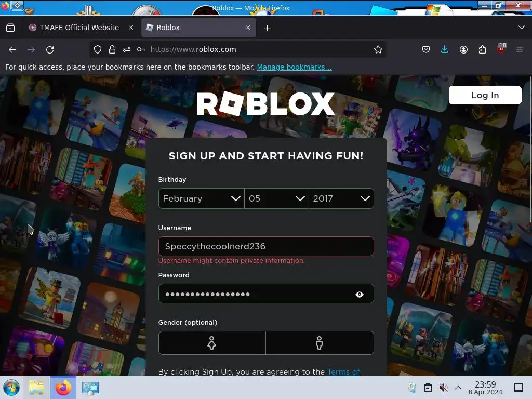Close the TMAFE Official Website tab
The height and width of the screenshot is (399, 532).
pos(130,28)
